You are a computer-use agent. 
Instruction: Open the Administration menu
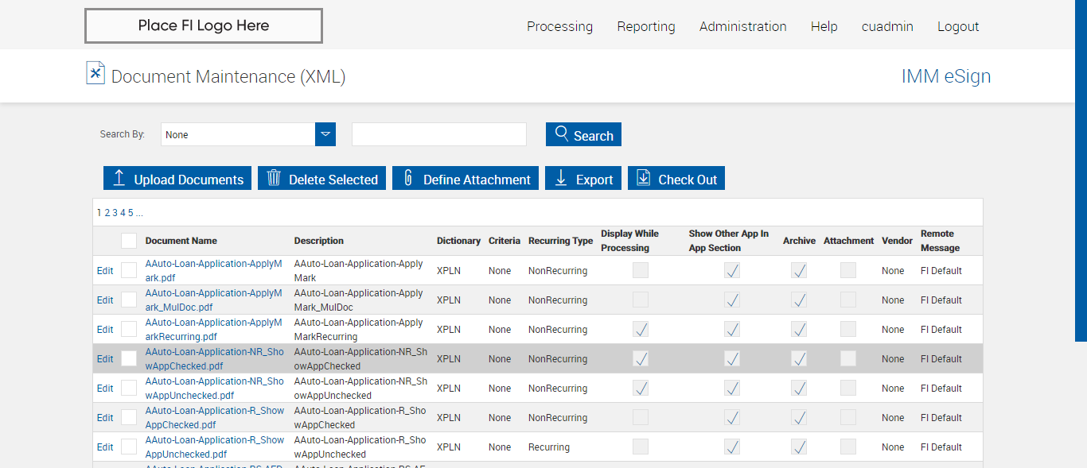tap(742, 26)
